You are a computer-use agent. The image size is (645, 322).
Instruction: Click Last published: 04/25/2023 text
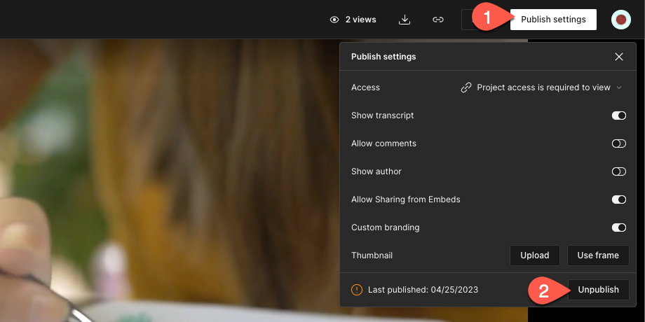(423, 290)
